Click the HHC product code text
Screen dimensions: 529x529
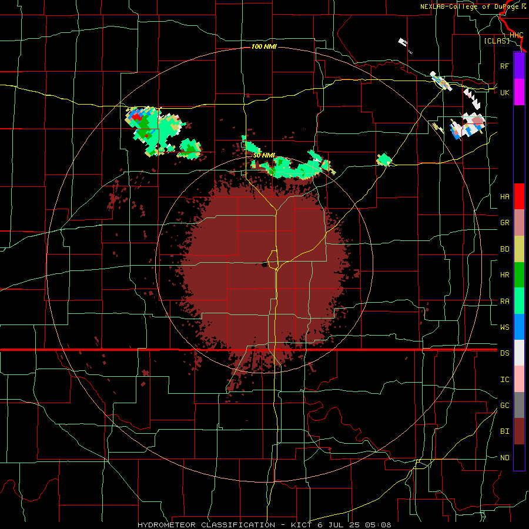point(516,35)
